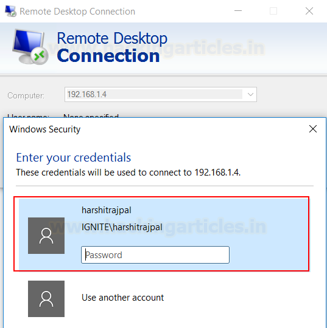
Task: Click the harshitrajpal display name
Action: [107, 210]
